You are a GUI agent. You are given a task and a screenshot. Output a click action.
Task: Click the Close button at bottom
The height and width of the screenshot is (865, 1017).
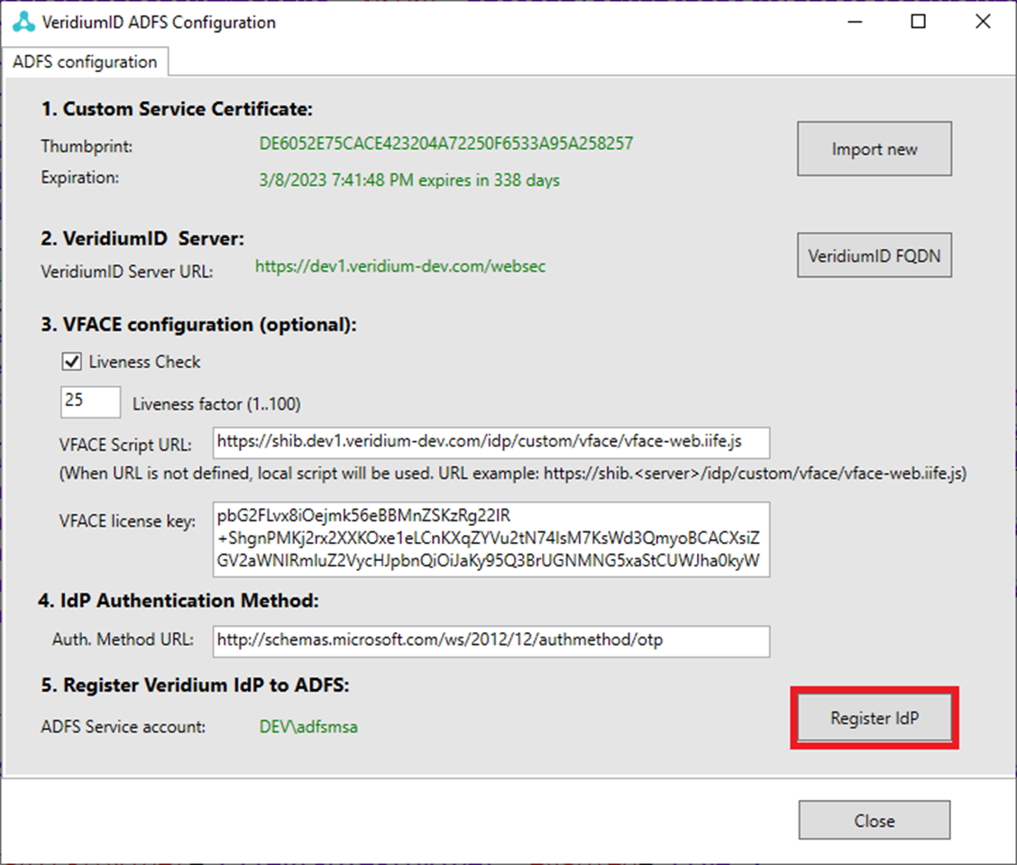click(874, 820)
